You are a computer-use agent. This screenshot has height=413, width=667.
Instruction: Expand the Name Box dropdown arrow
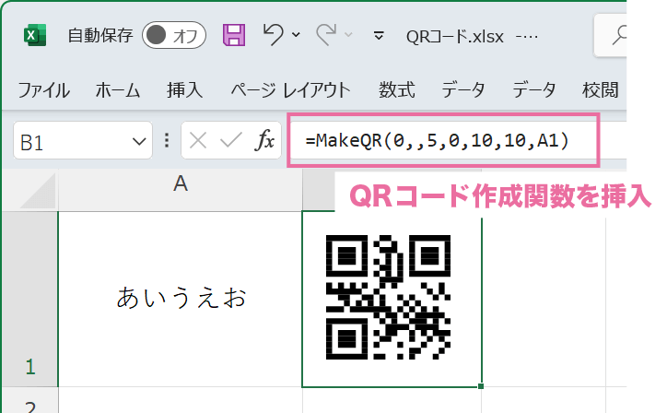coord(139,141)
